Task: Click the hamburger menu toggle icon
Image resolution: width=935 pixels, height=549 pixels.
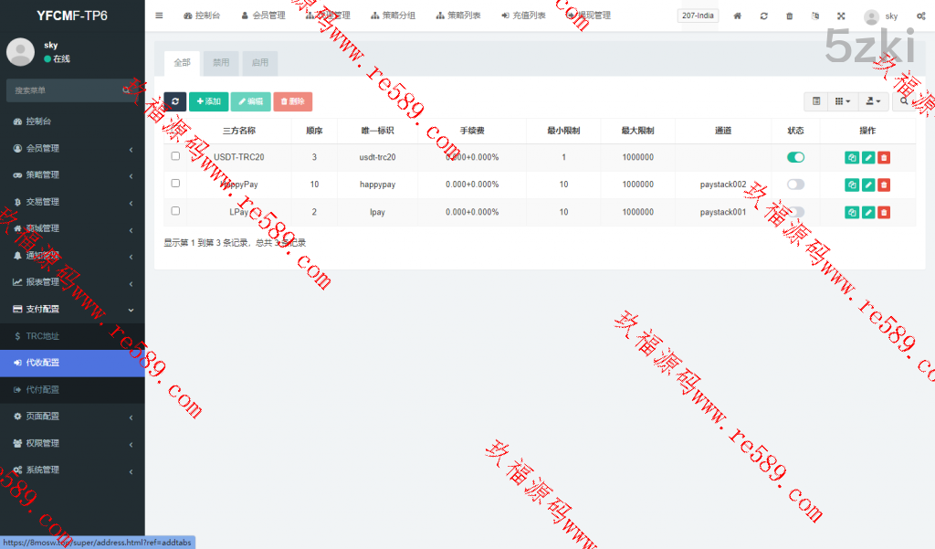Action: coord(159,16)
